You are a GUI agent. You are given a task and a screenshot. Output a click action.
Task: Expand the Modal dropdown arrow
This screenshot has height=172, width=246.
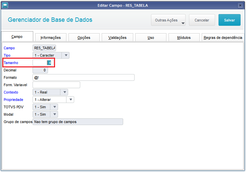coord(54,114)
